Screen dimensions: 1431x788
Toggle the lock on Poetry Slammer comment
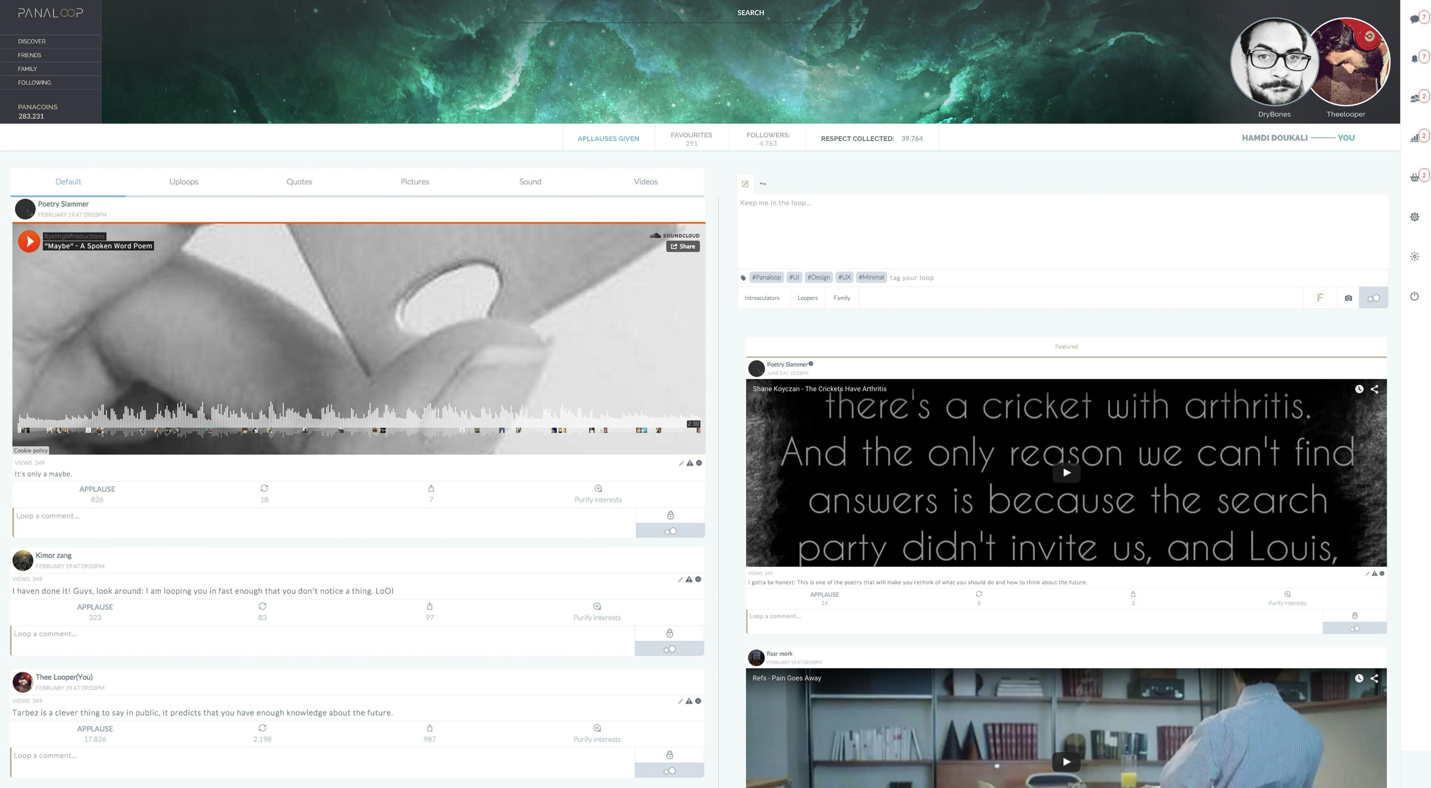coord(671,515)
